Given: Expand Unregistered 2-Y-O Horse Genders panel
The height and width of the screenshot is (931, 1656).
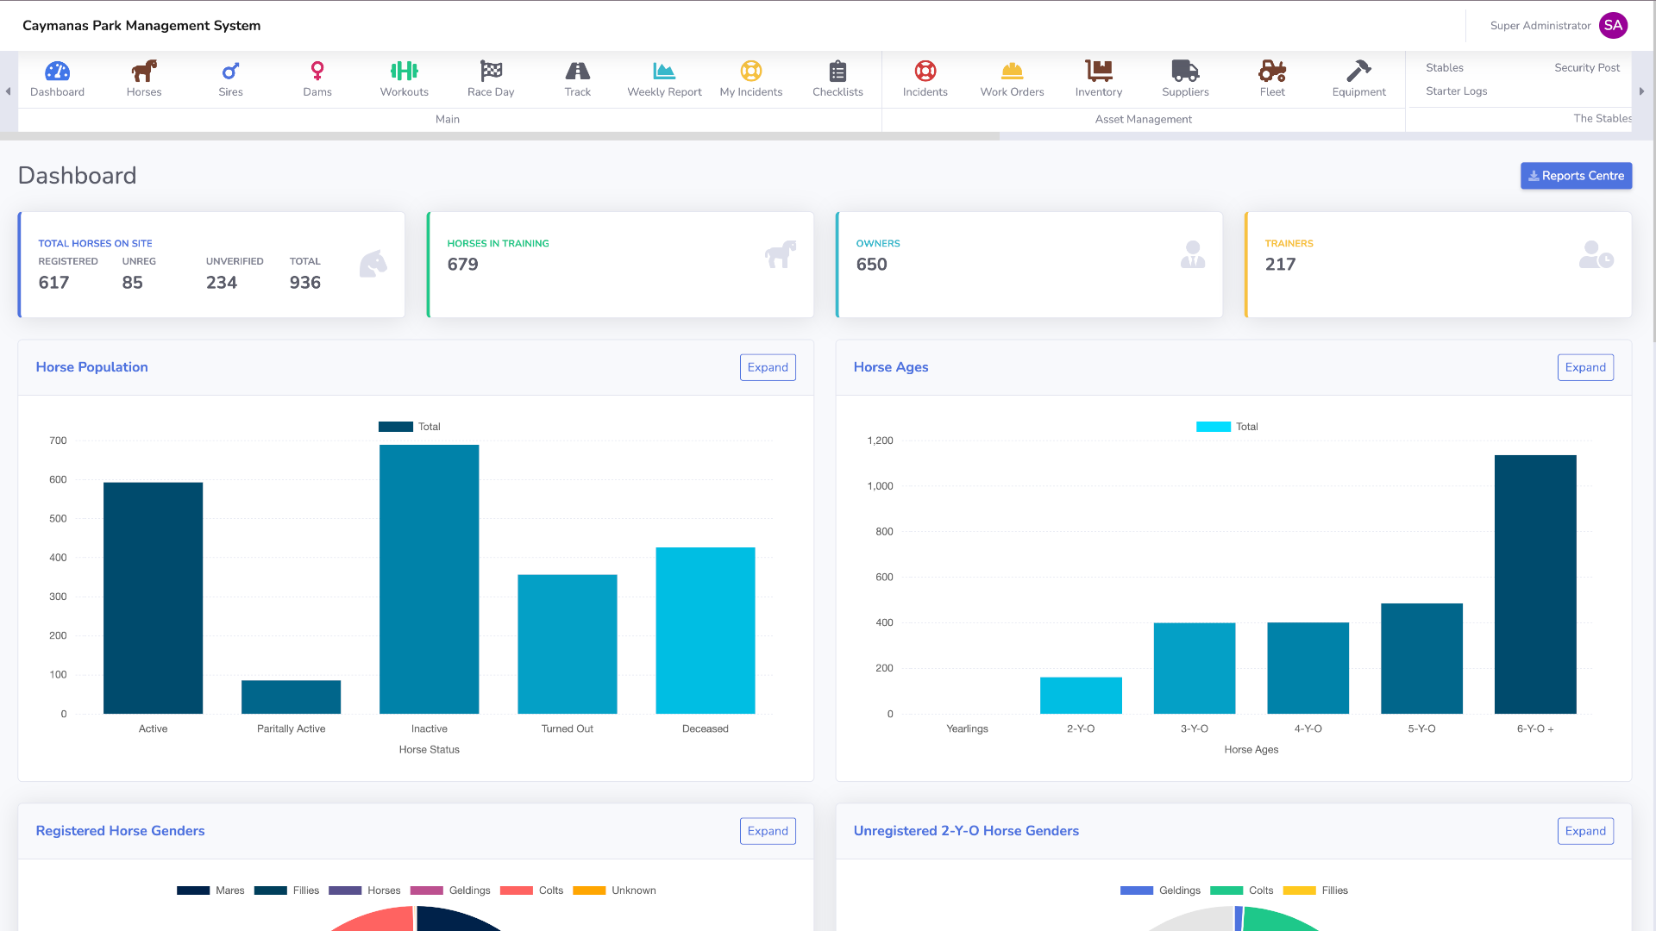Looking at the screenshot, I should tap(1585, 831).
